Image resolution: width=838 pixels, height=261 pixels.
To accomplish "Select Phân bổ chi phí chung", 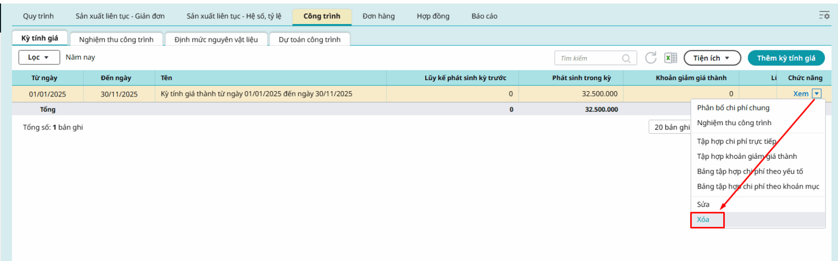I will click(x=733, y=108).
